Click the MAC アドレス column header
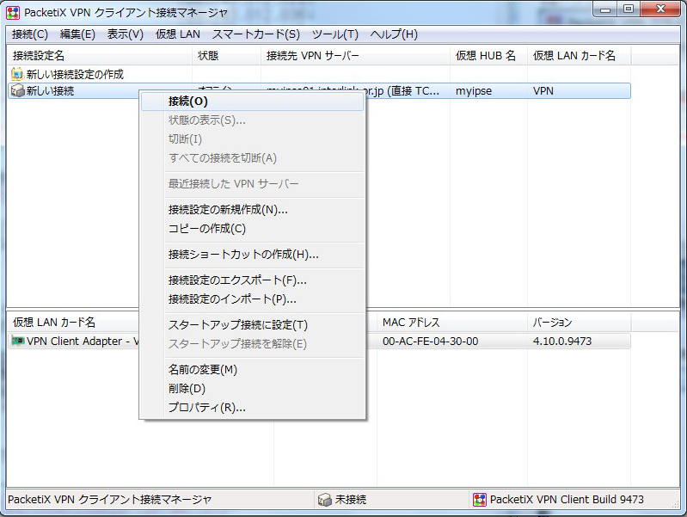The height and width of the screenshot is (517, 687). point(411,323)
